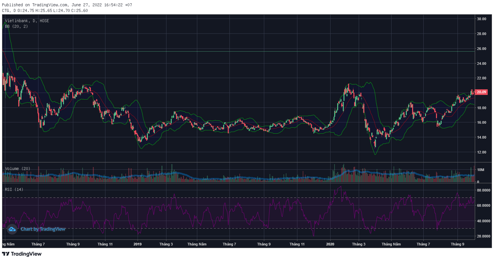
Task: Click 'Tháng 11' label before 2019
Action: pyautogui.click(x=105, y=244)
